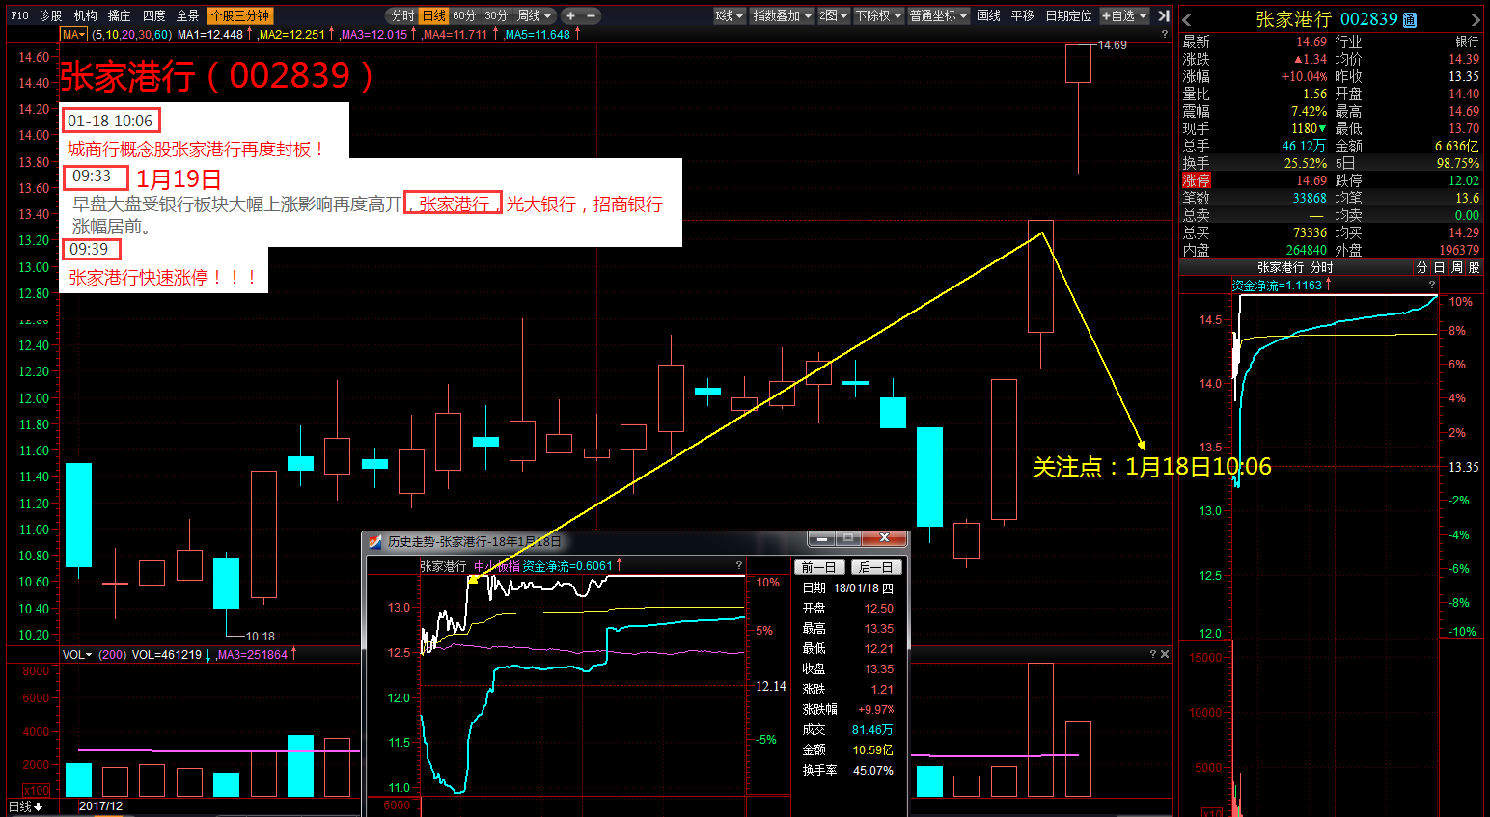This screenshot has height=817, width=1490.
Task: Collapse right panel with arrow-bar icon
Action: click(x=1163, y=15)
